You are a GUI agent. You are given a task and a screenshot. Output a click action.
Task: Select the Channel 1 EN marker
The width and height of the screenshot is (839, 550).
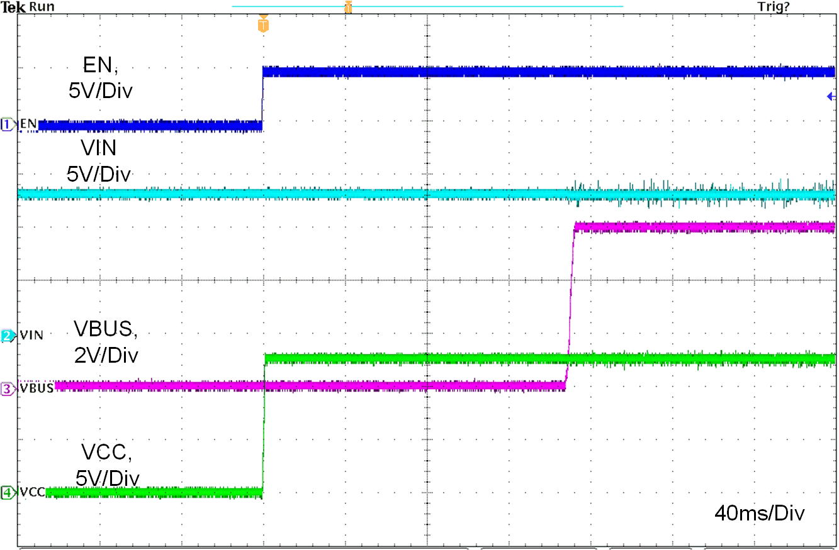6,123
